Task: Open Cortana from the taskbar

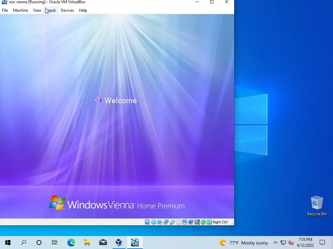Action: coord(39,243)
